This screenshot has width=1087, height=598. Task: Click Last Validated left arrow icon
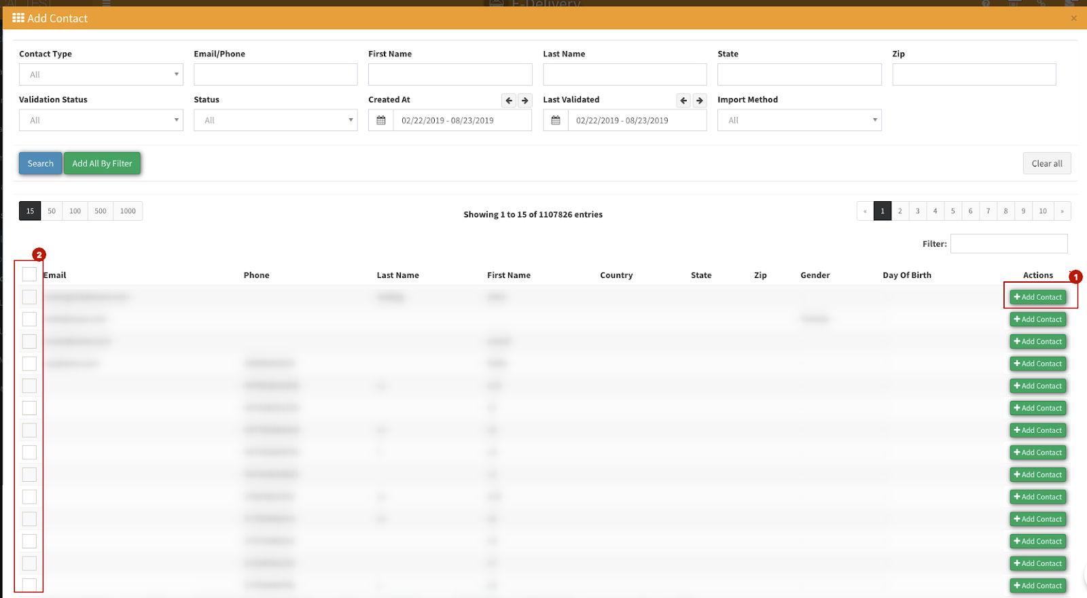pyautogui.click(x=683, y=101)
